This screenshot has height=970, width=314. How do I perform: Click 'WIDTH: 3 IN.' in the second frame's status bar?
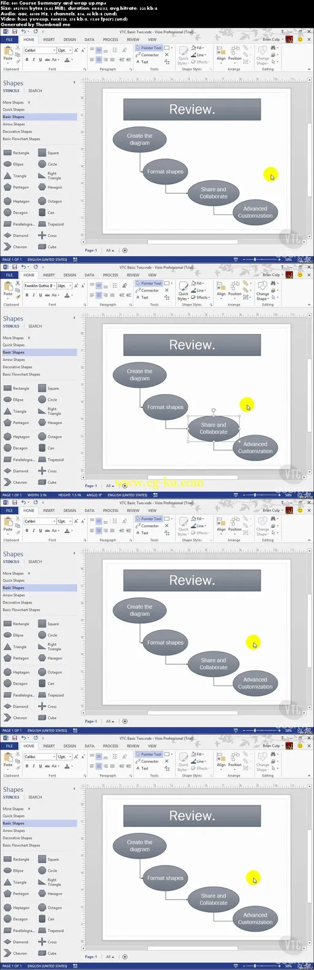(x=37, y=495)
